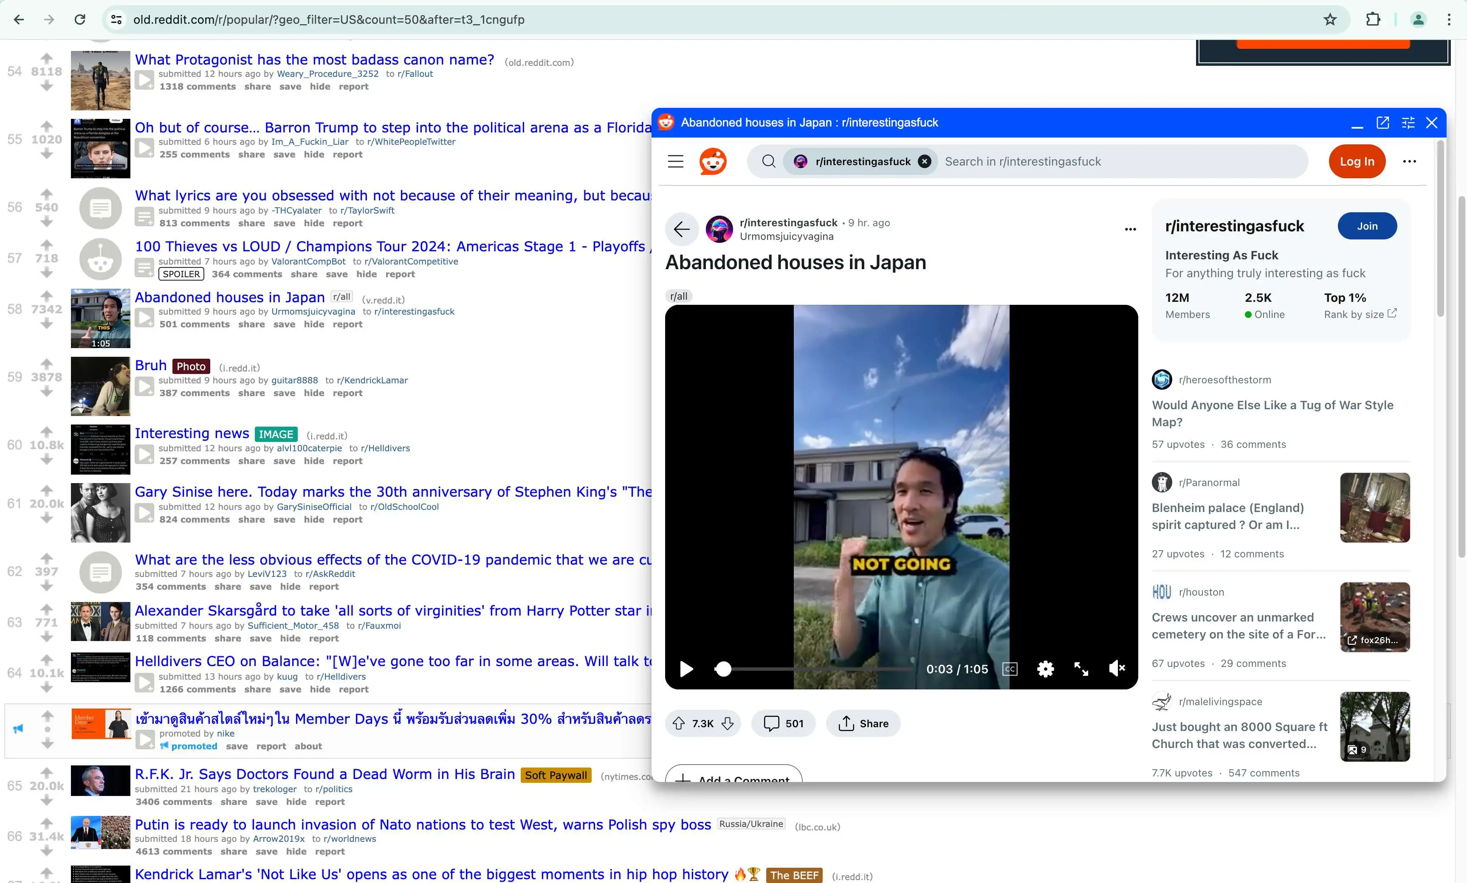Remove the r/interestingasfuck search filter chip
The image size is (1467, 883).
pyautogui.click(x=924, y=161)
